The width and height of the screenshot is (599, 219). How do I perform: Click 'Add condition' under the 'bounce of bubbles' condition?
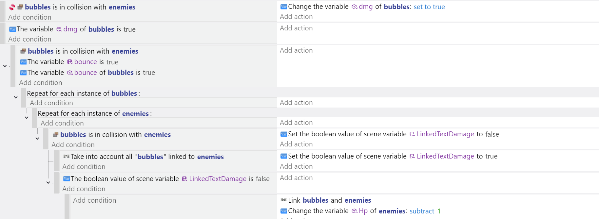point(41,83)
